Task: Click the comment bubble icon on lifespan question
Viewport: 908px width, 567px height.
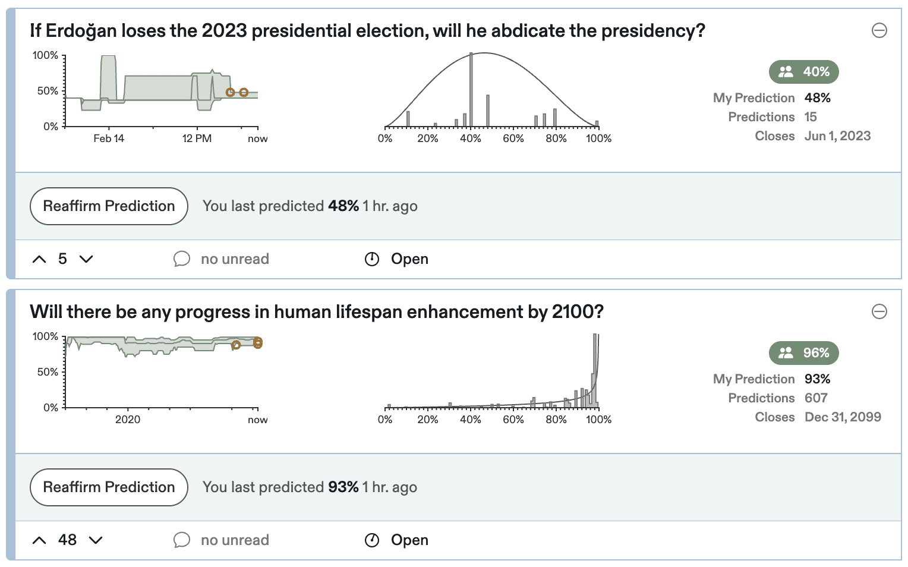Action: coord(182,540)
